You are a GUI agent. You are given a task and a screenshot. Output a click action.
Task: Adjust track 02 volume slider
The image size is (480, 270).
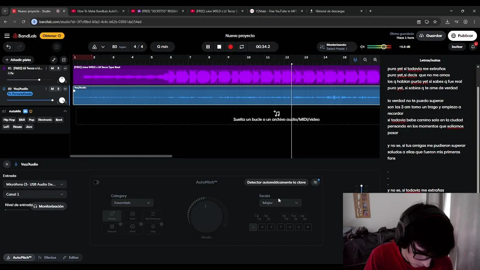click(x=30, y=100)
